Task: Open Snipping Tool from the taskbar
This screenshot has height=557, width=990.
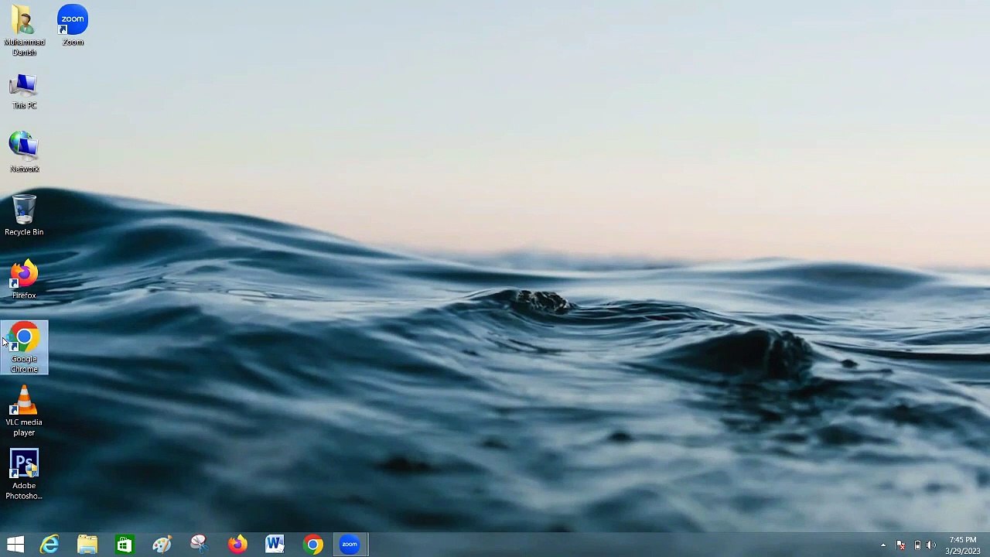Action: [199, 545]
